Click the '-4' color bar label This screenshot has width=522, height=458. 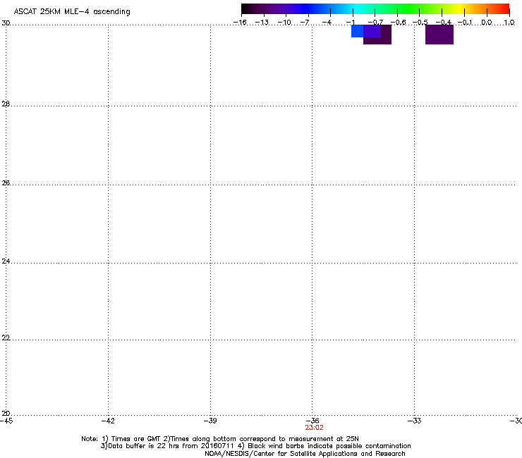point(327,23)
